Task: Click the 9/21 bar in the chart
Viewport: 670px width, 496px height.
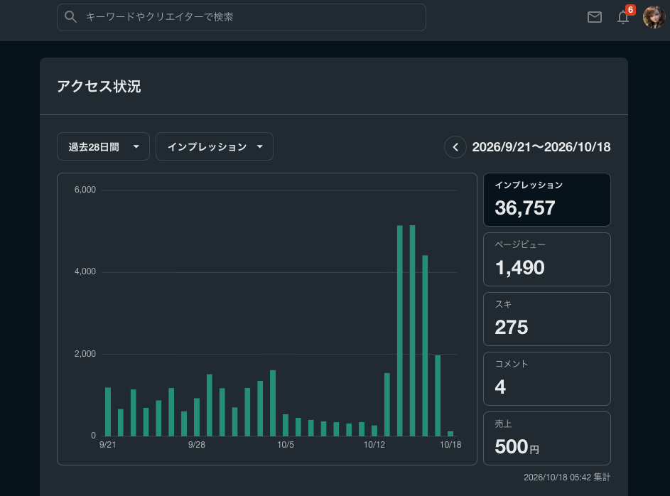Action: tap(108, 412)
